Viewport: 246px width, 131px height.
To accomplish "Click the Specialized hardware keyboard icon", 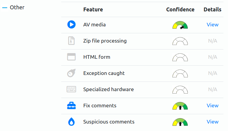I will [x=71, y=89].
